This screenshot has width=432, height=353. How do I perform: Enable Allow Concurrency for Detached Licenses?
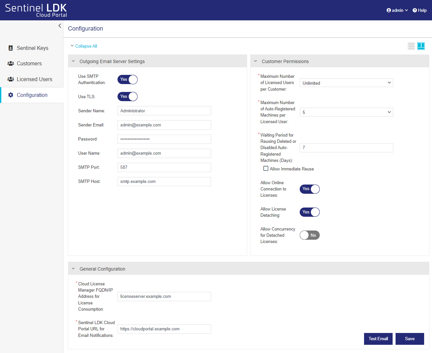[x=310, y=235]
